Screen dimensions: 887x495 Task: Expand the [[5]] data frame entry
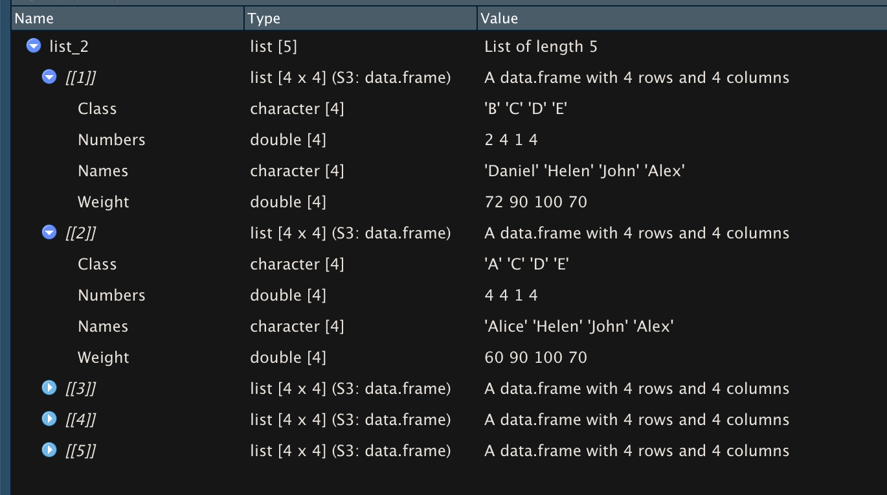(x=49, y=450)
